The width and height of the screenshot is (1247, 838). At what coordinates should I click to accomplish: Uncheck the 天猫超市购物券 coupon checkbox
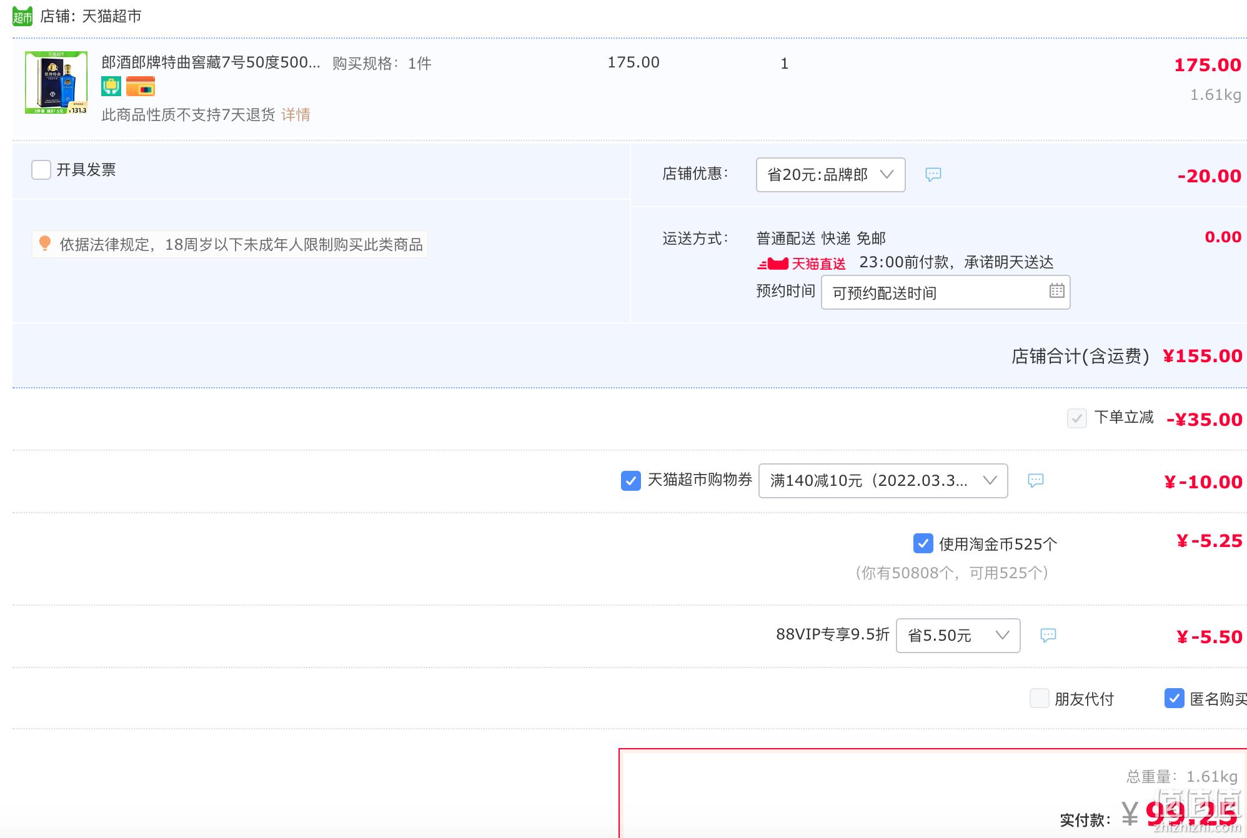pyautogui.click(x=630, y=481)
